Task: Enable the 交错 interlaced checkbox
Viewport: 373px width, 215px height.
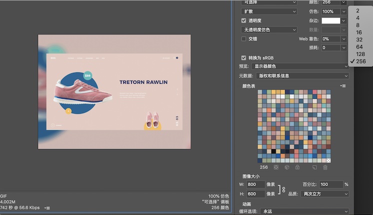Action: tap(244, 39)
